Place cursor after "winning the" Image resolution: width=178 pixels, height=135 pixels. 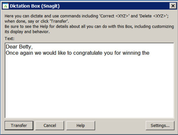click(x=150, y=53)
